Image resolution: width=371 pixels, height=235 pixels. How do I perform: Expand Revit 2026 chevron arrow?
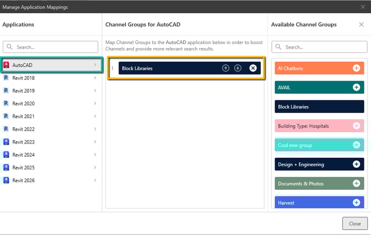point(95,180)
